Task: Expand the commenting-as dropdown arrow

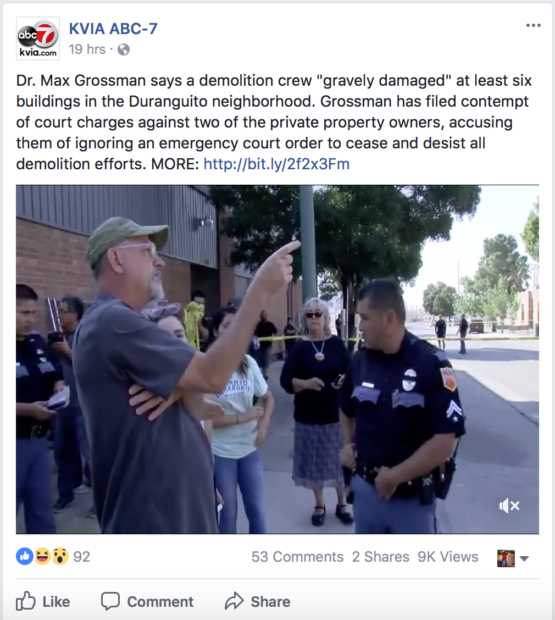Action: tap(524, 558)
